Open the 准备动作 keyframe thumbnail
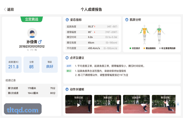 [108, 104]
